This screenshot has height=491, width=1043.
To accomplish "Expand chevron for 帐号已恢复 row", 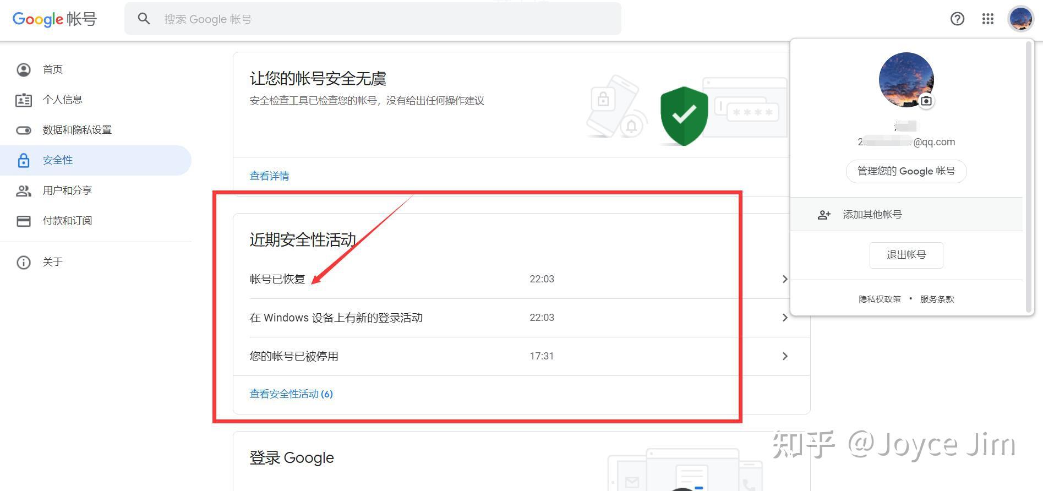I will click(785, 279).
